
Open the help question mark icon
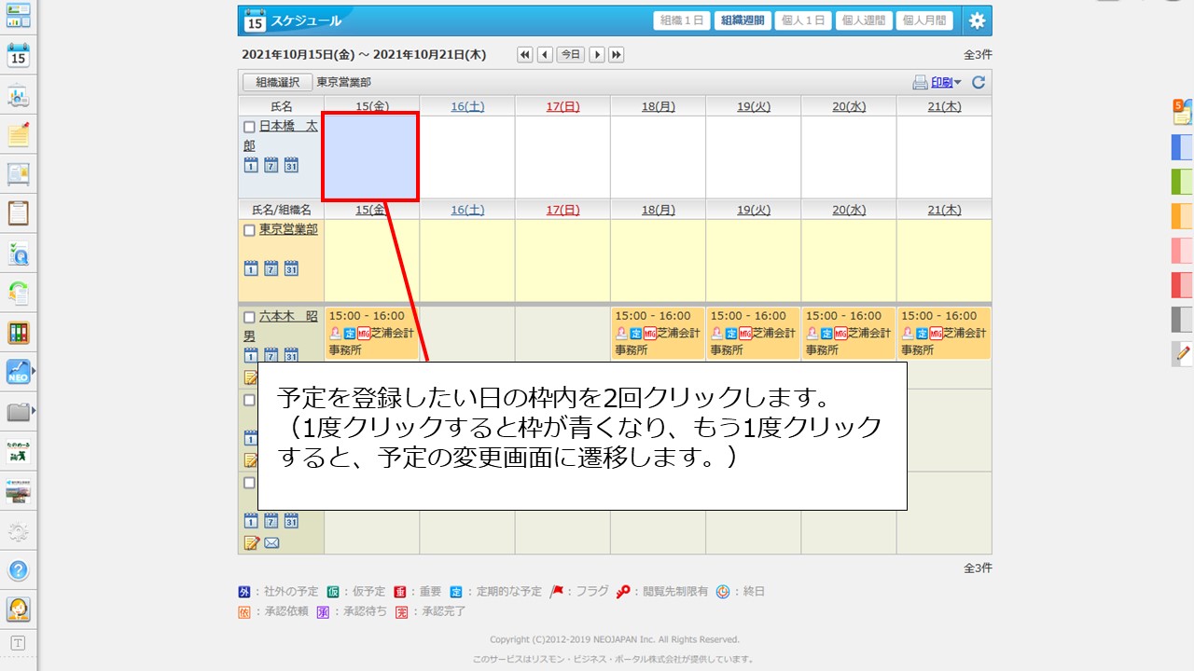coord(18,570)
